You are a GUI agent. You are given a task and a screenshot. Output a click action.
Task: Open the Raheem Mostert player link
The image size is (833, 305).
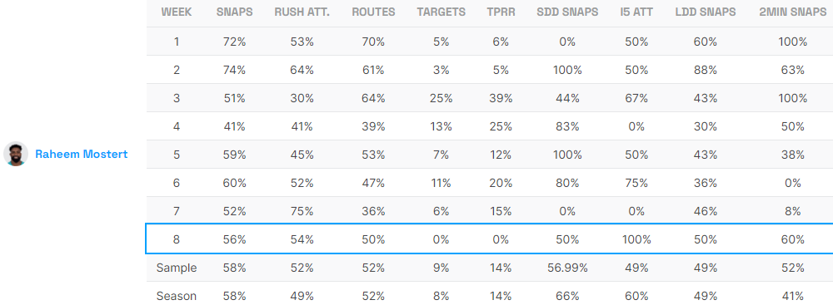82,155
